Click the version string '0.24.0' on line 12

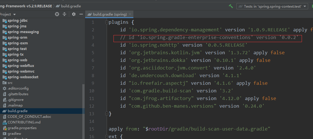(x=253, y=106)
